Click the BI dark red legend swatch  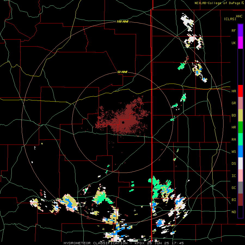pyautogui.click(x=240, y=200)
